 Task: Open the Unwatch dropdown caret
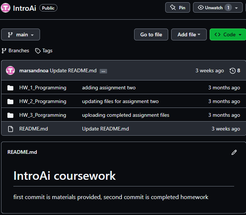pos(236,8)
